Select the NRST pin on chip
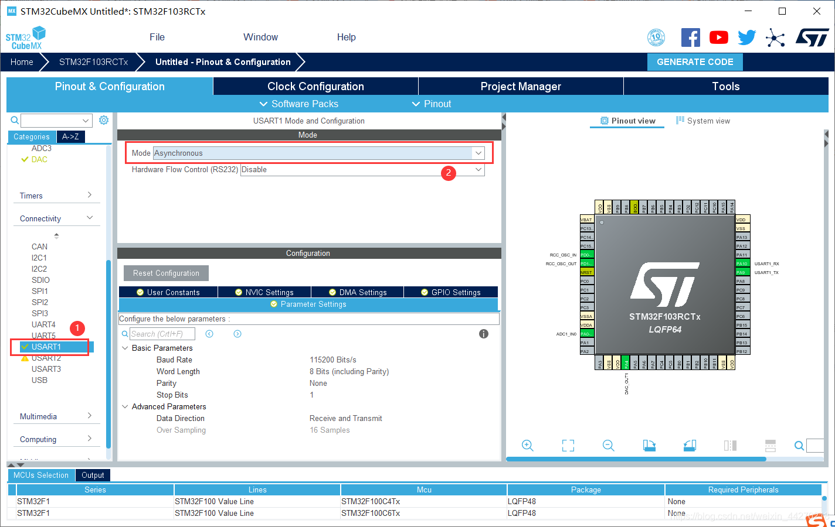This screenshot has width=835, height=527. [587, 272]
